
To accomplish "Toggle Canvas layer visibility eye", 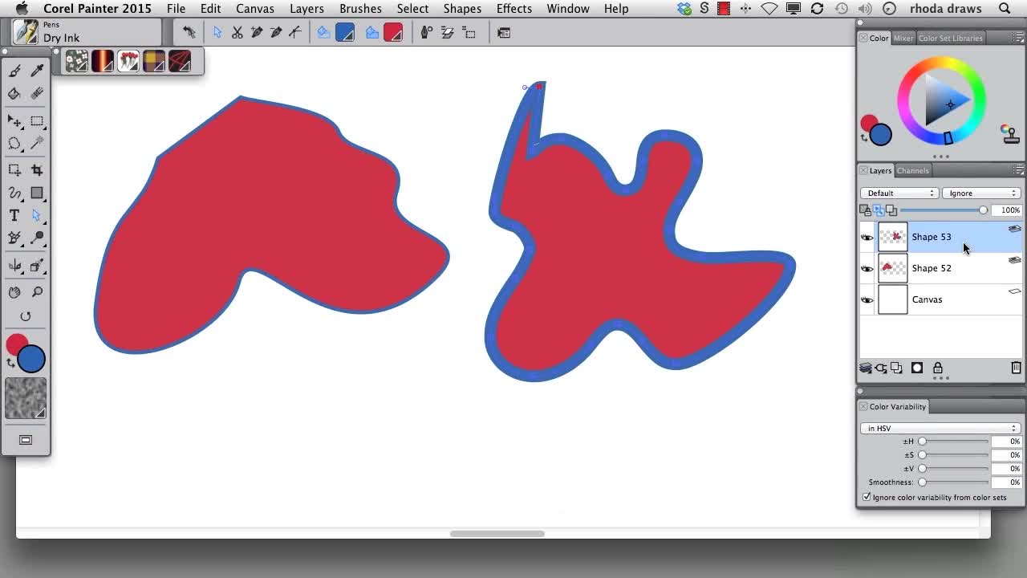I will [867, 300].
